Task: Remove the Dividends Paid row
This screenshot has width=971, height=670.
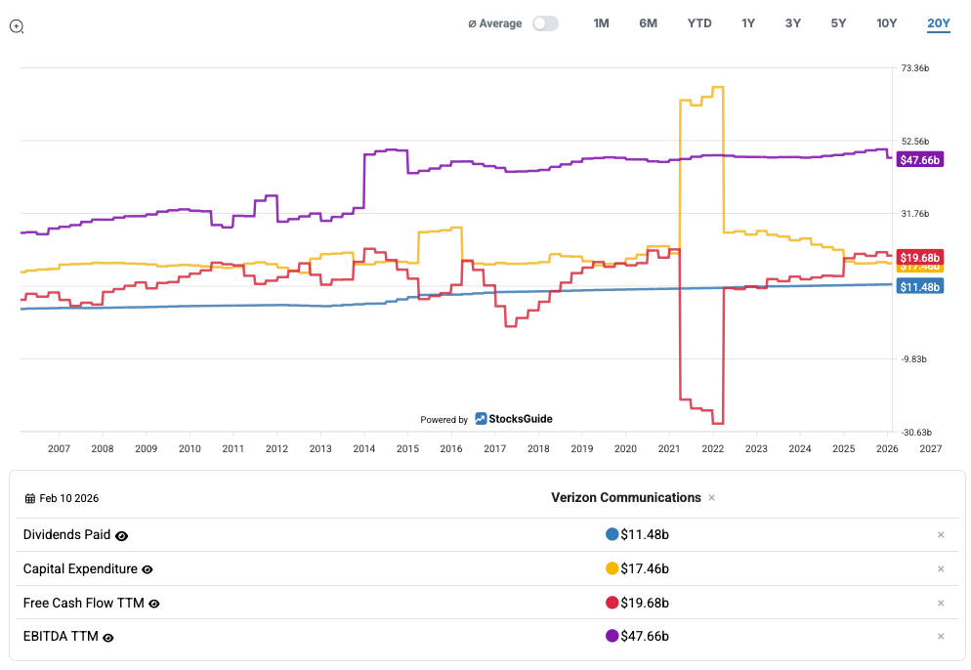Action: point(941,535)
